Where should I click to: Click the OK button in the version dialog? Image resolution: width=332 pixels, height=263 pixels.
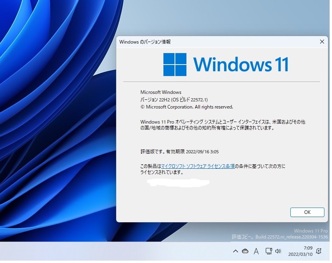[x=307, y=212]
